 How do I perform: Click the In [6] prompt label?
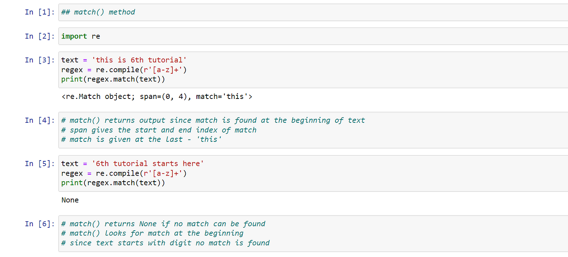pyautogui.click(x=40, y=224)
